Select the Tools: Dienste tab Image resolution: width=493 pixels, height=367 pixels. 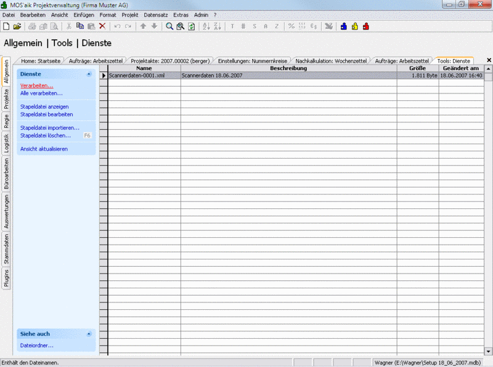[454, 61]
